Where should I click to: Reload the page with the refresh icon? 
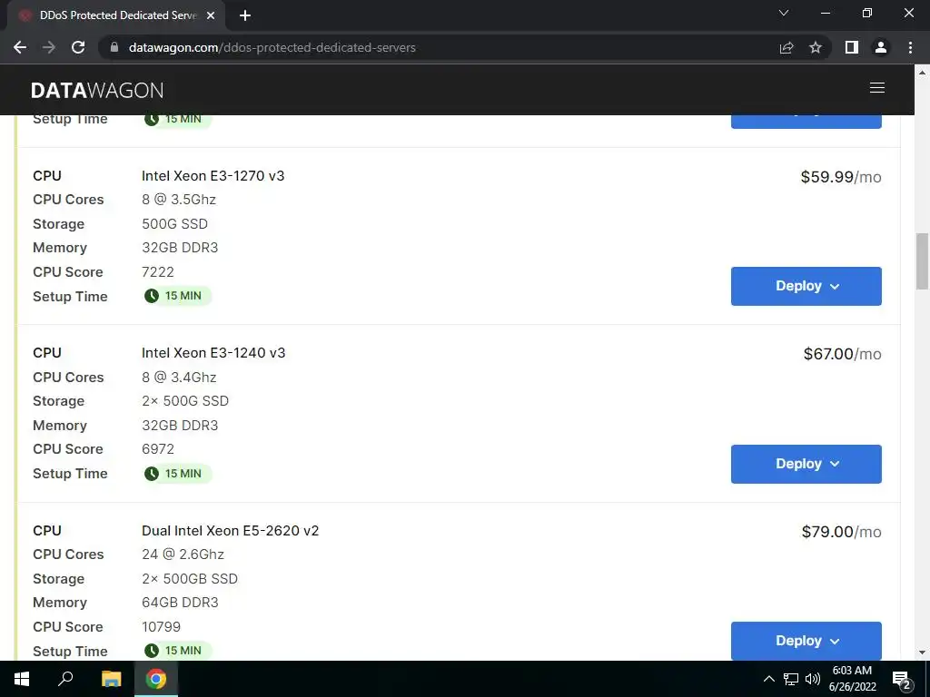[78, 47]
